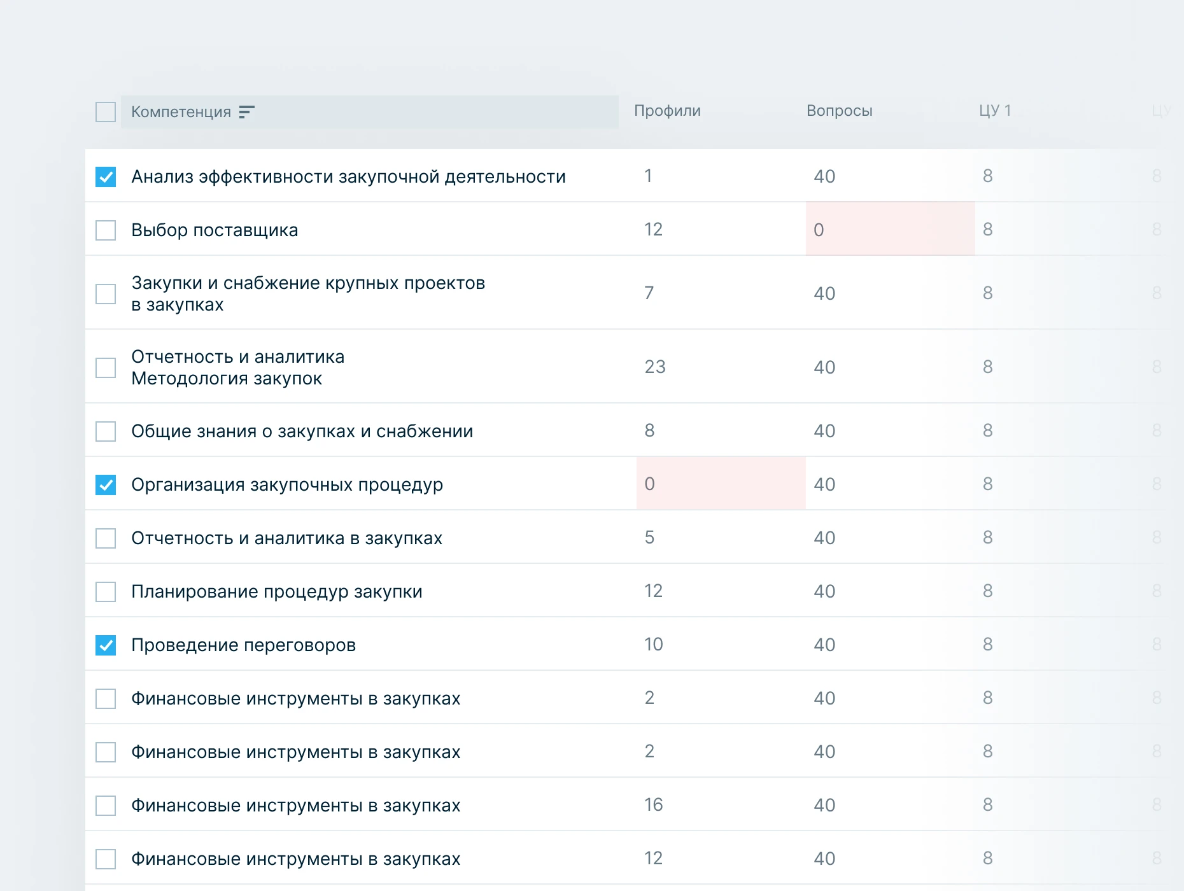Open Анализ эффективности закупочной деятельности row name
The image size is (1184, 891).
(x=348, y=177)
